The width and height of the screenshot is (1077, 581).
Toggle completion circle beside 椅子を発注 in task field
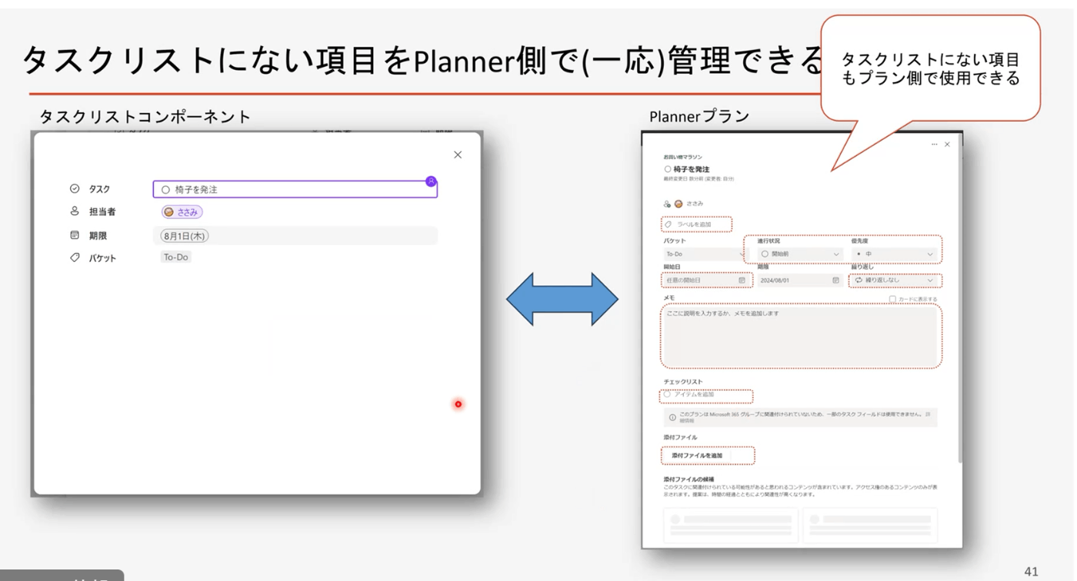pyautogui.click(x=165, y=190)
